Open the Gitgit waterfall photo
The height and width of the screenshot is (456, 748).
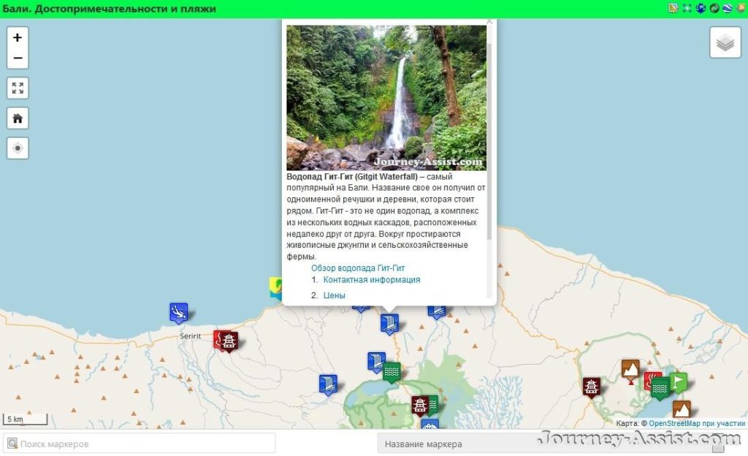pos(386,98)
